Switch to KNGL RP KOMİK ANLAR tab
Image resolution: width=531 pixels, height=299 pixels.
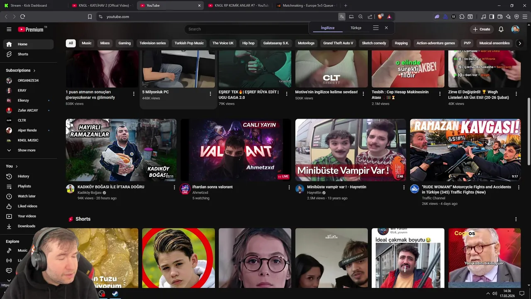(x=238, y=5)
